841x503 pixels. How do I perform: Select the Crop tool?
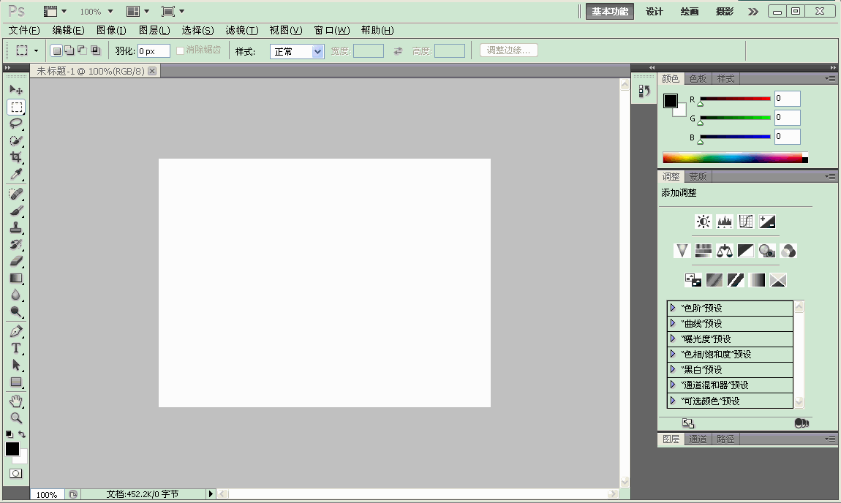(x=16, y=157)
